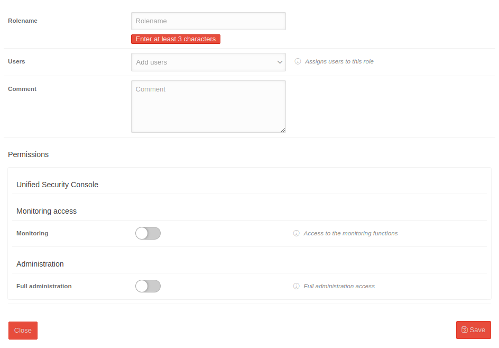499x348 pixels.
Task: Click the 'Assigns users to this role' hint
Action: (339, 61)
